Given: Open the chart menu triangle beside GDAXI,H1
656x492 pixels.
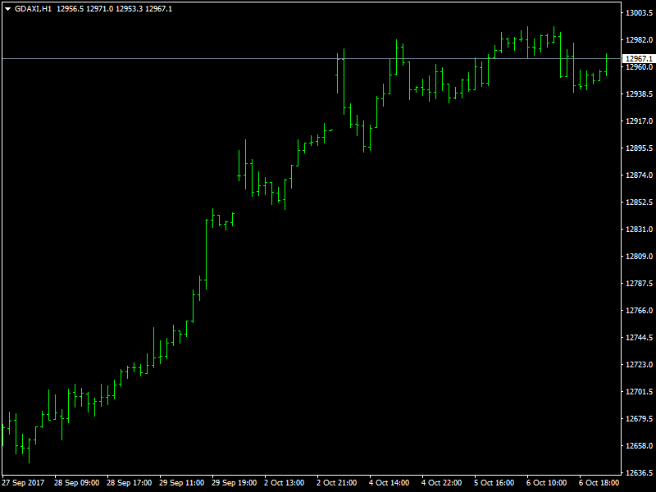Looking at the screenshot, I should coord(7,9).
